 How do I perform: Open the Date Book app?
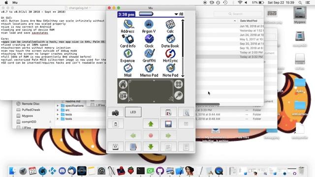(170, 41)
